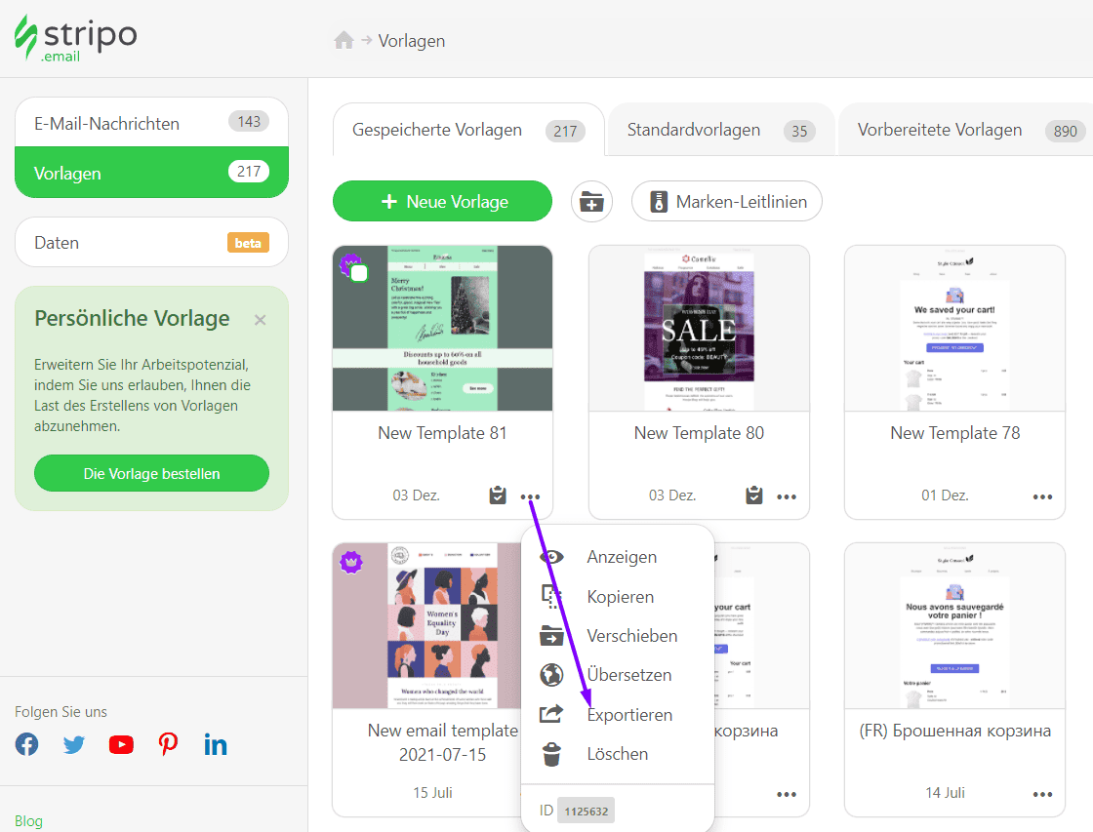Open the LinkedIn social icon
This screenshot has width=1093, height=832.
(x=216, y=744)
